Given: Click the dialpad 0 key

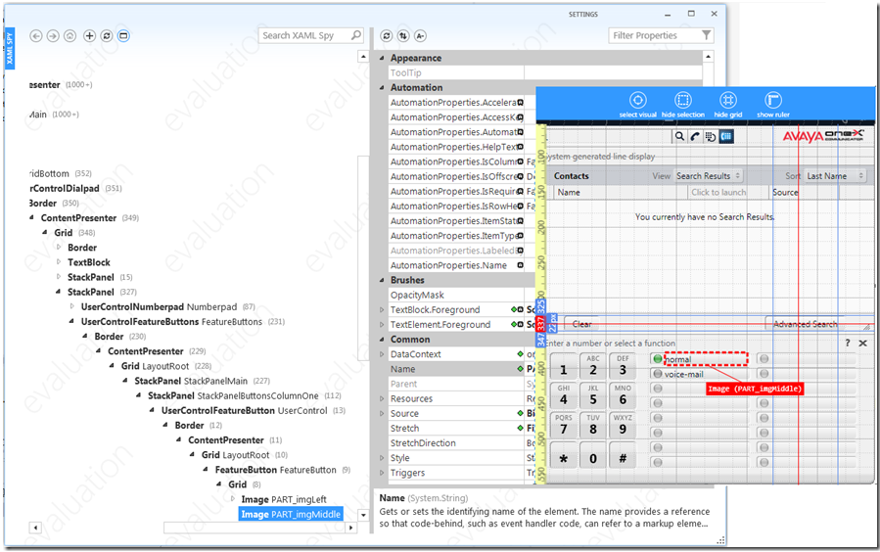Looking at the screenshot, I should 593,455.
